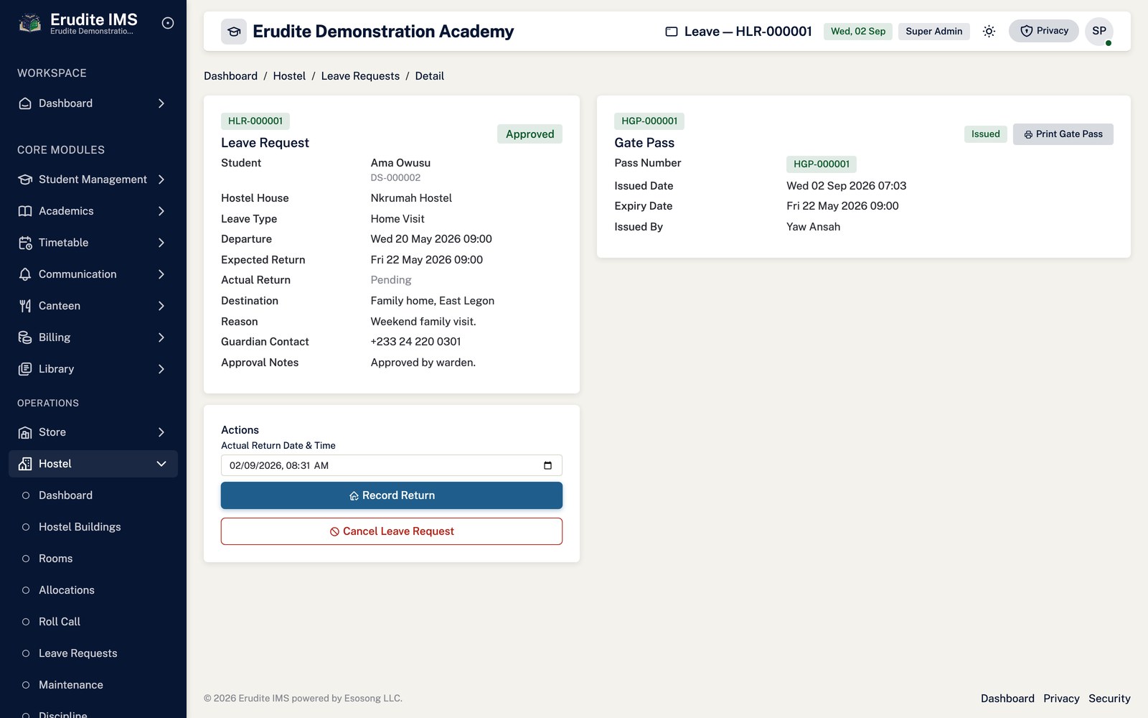
Task: Click the Communication bell icon
Action: click(25, 274)
